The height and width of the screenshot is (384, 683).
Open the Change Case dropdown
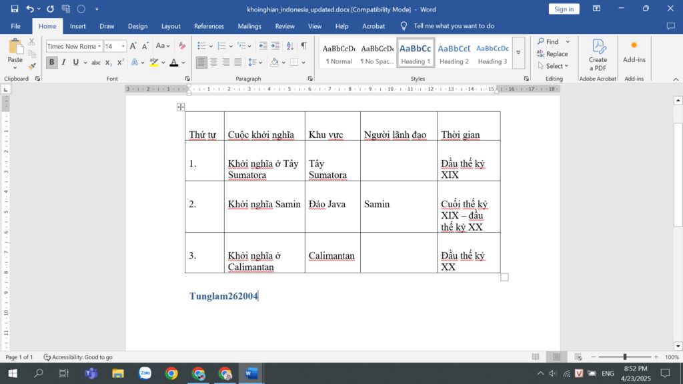pos(163,46)
